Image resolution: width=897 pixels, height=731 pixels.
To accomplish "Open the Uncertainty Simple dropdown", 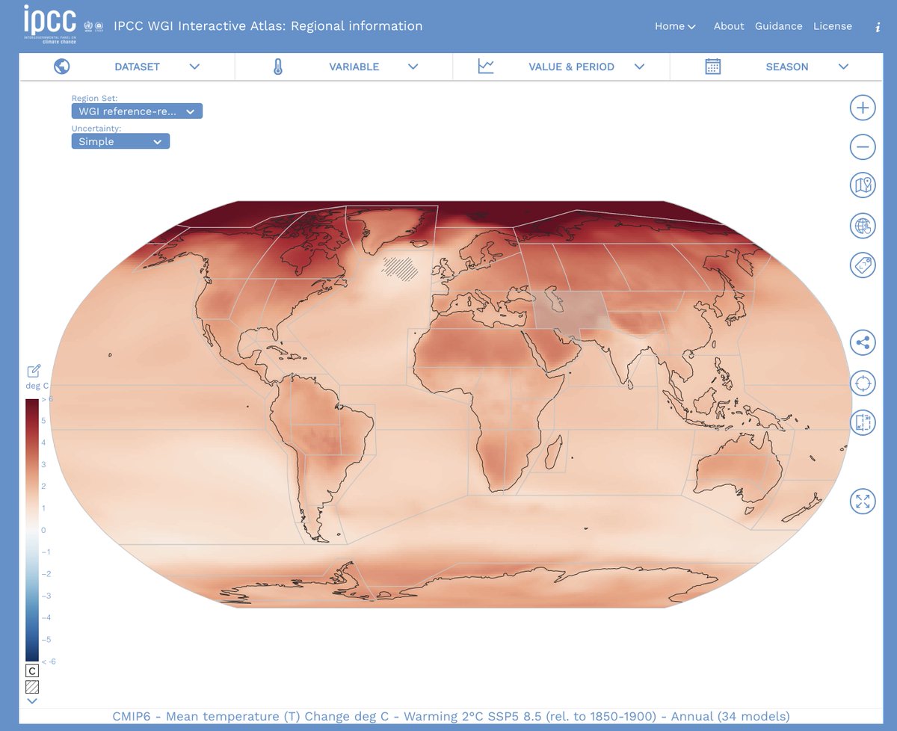I will [120, 141].
